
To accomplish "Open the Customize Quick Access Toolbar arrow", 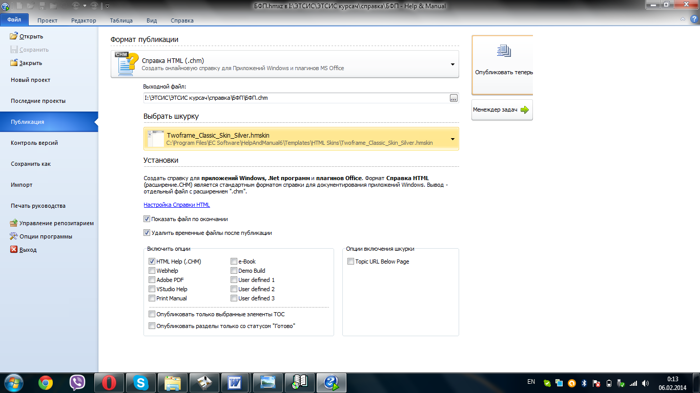I will [108, 6].
